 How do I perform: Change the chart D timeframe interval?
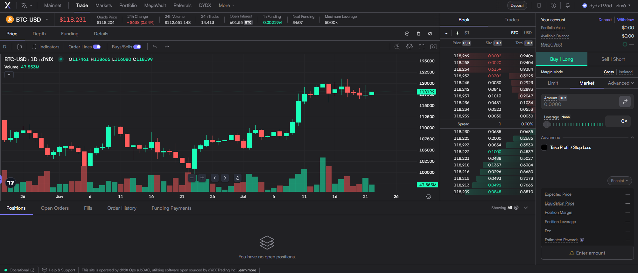[x=5, y=47]
